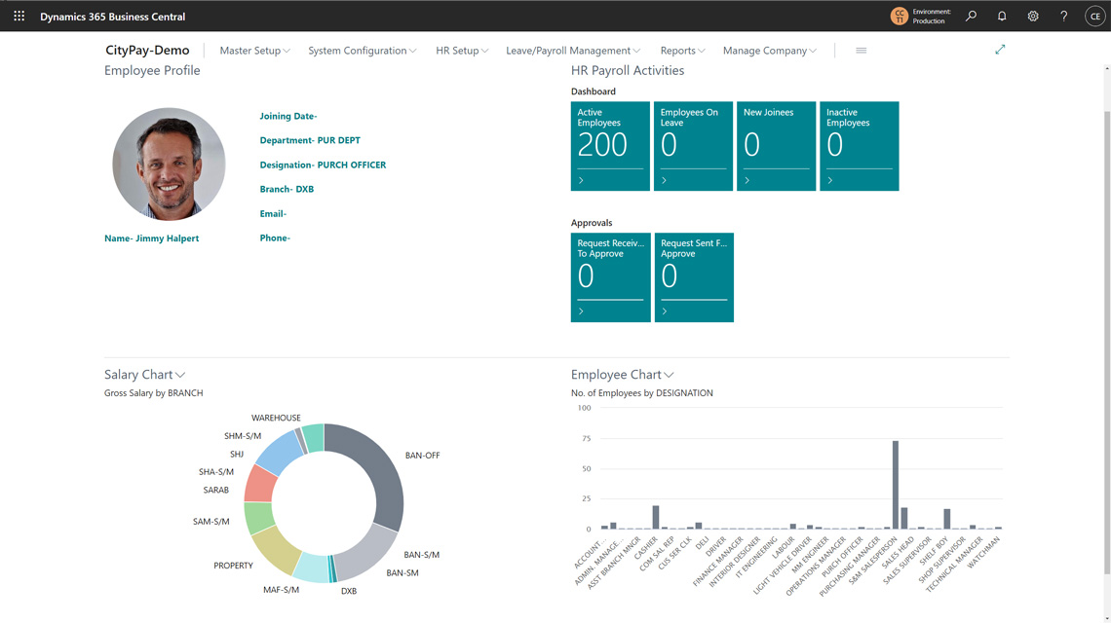This screenshot has height=623, width=1111.
Task: Open the notifications bell
Action: click(1002, 16)
